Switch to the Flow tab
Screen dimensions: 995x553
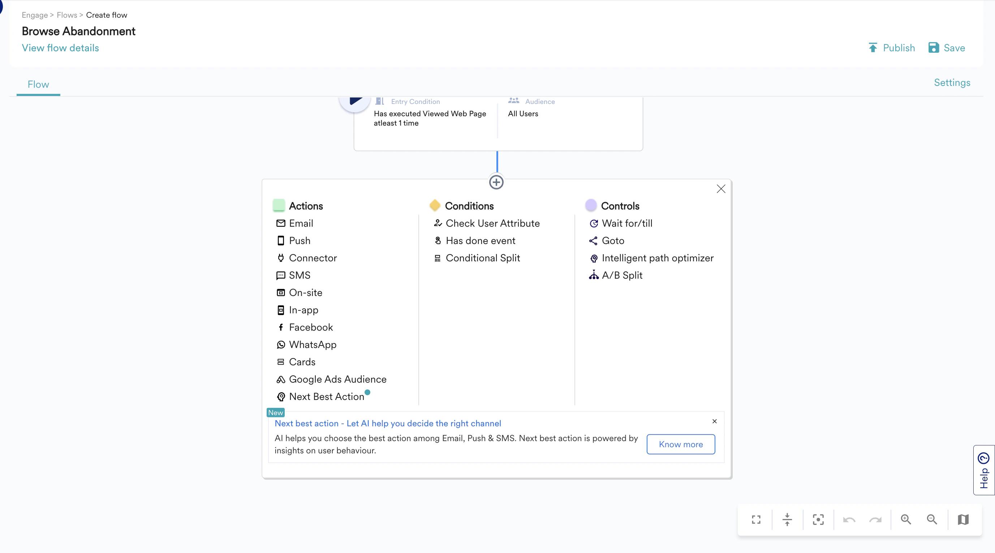coord(38,84)
